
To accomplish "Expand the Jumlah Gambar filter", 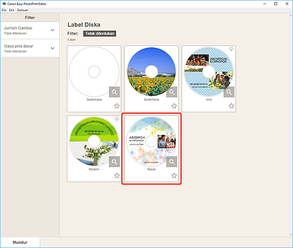I will pyautogui.click(x=30, y=30).
